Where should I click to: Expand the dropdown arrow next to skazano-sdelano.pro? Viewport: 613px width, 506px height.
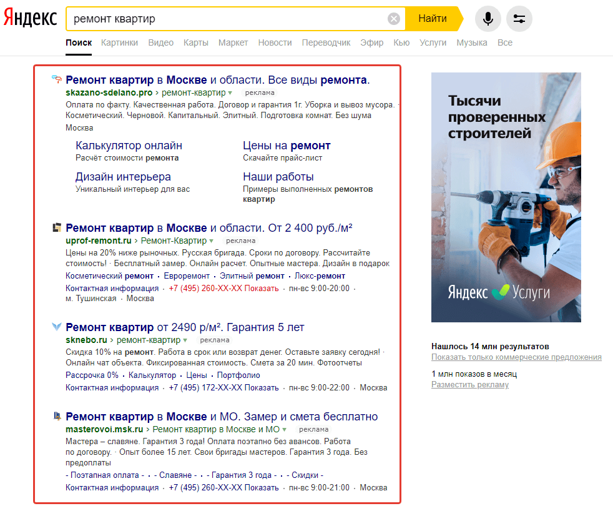coord(230,93)
